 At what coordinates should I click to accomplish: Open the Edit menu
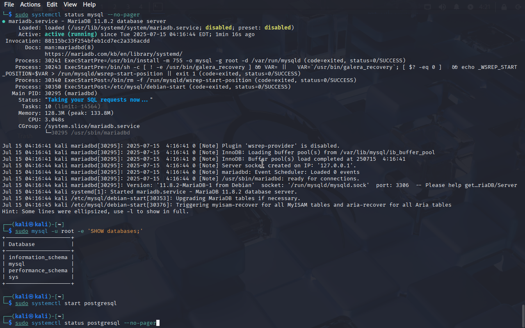coord(52,5)
